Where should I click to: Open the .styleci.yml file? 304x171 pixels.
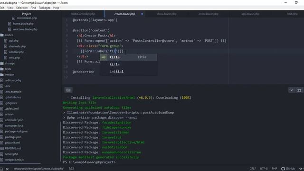12,109
